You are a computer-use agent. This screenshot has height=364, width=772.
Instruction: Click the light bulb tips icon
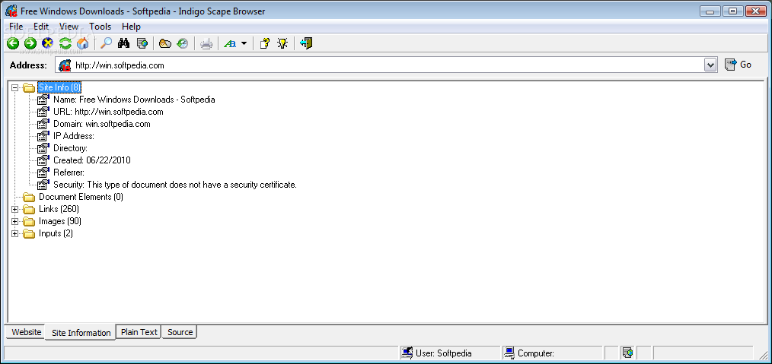click(x=282, y=44)
